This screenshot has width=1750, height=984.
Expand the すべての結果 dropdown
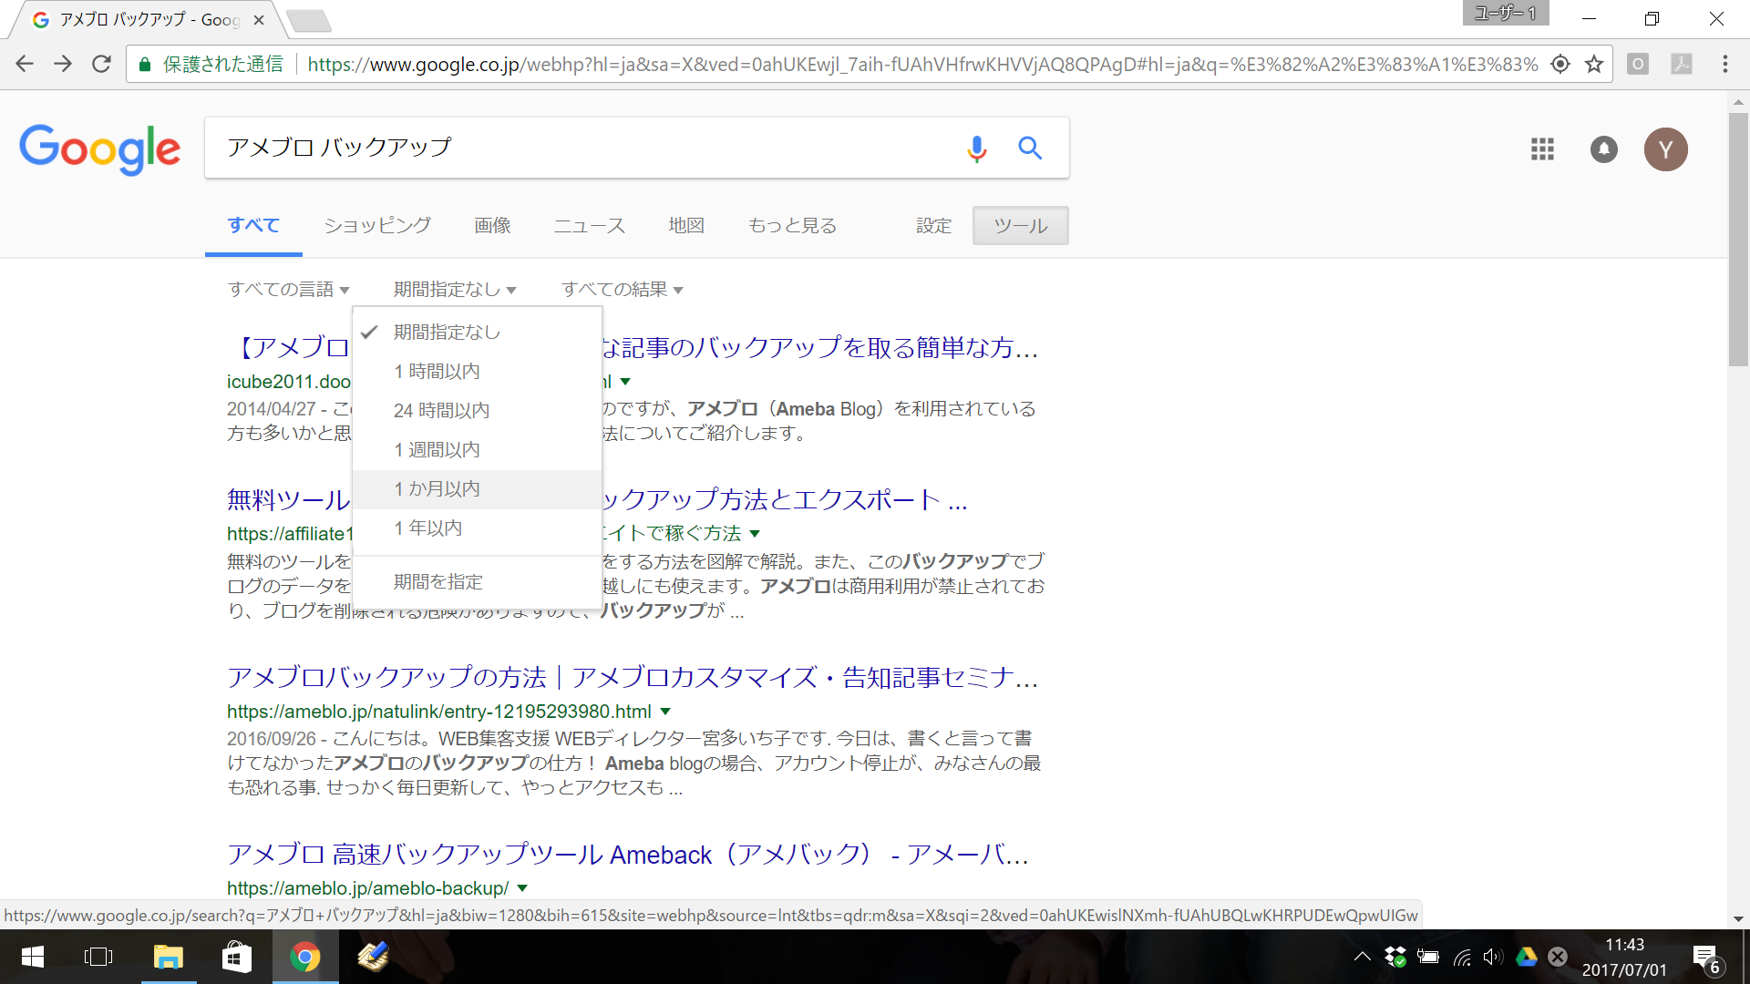(622, 290)
